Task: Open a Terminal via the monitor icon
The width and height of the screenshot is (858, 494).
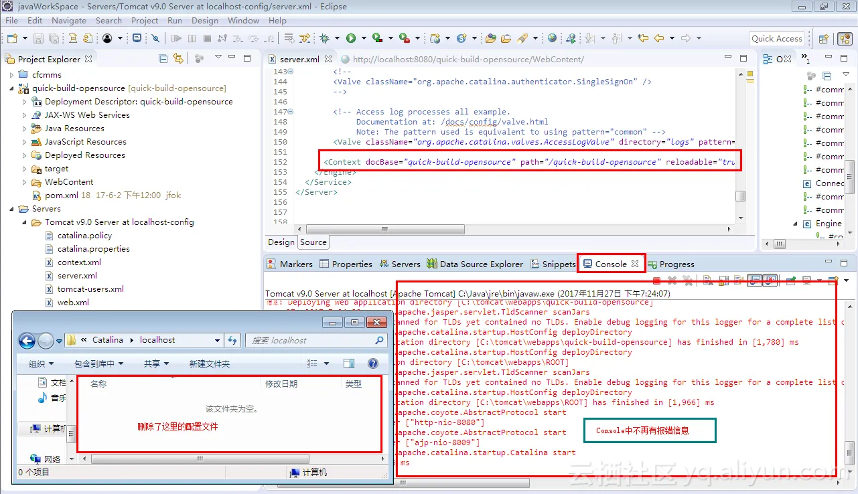Action: (x=137, y=38)
